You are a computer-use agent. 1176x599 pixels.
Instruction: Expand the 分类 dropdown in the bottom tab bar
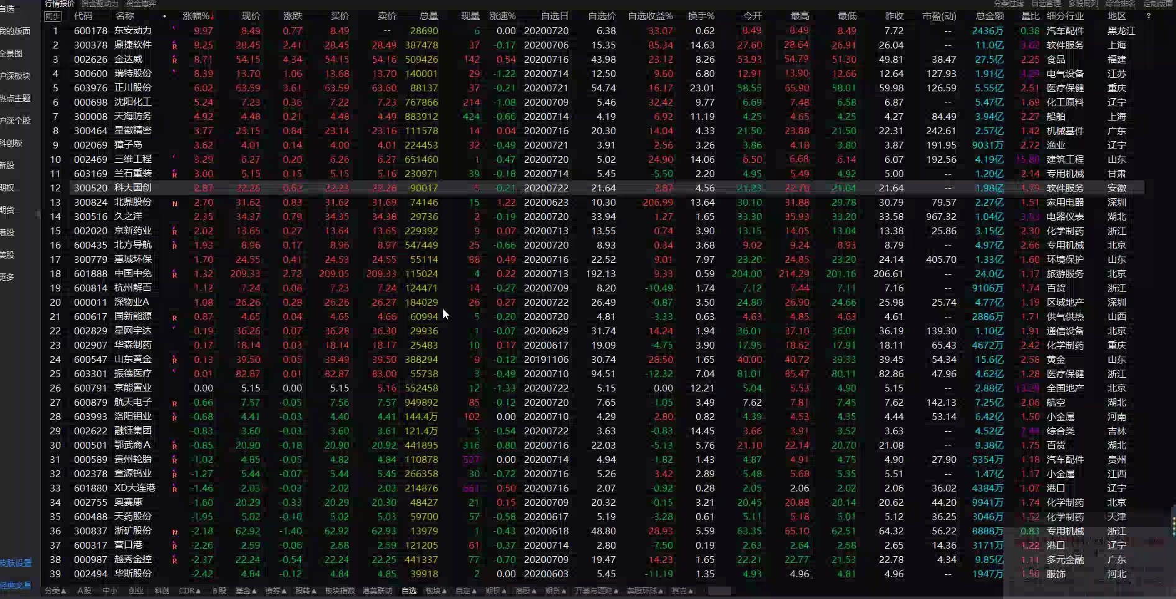tap(55, 591)
